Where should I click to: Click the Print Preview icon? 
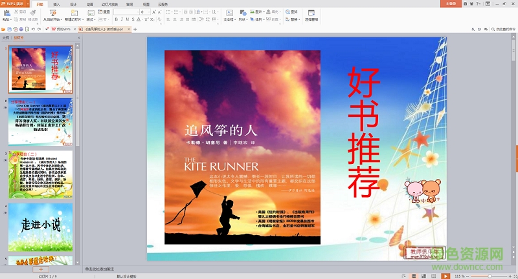pyautogui.click(x=27, y=29)
